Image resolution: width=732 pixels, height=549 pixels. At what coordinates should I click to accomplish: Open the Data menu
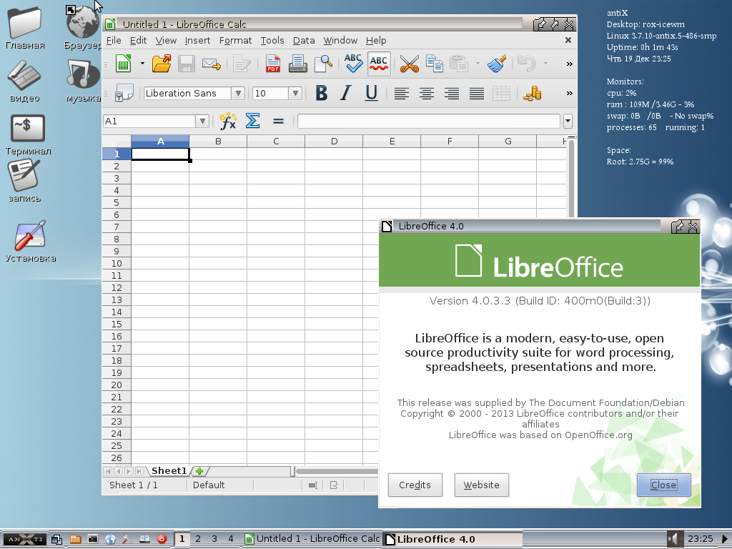304,41
